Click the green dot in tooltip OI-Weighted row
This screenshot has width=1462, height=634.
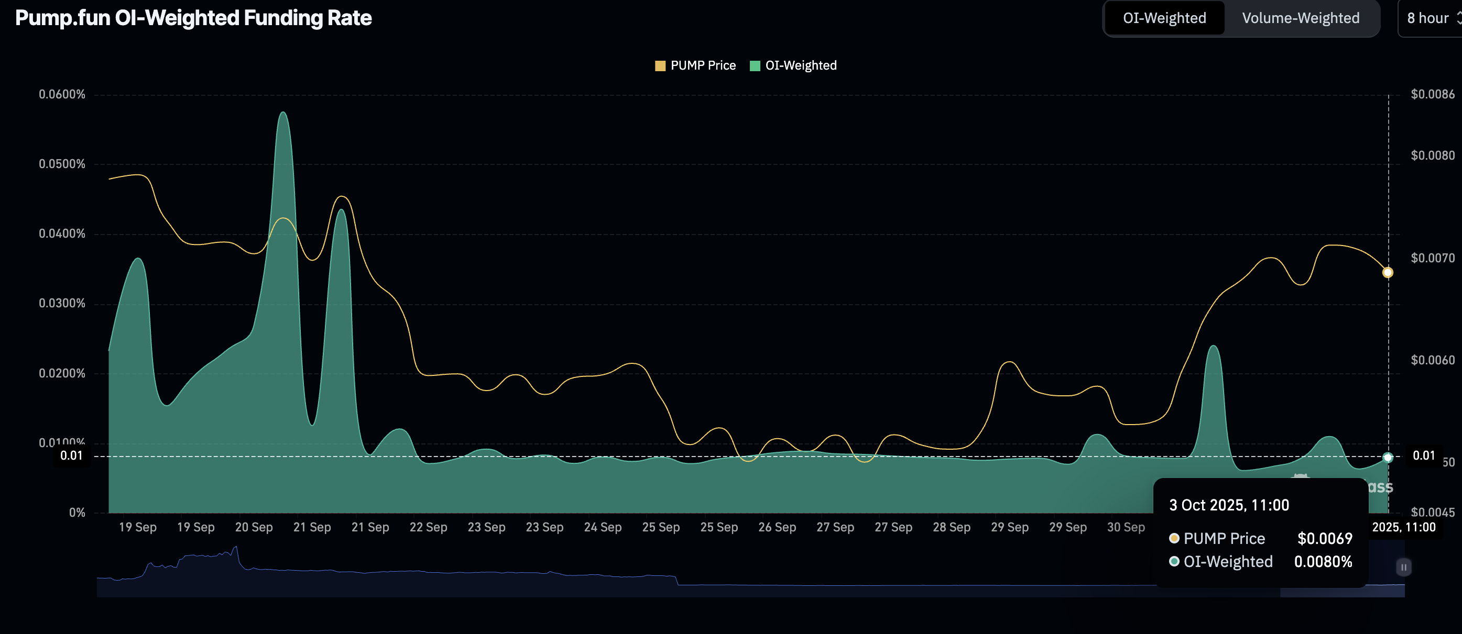[x=1174, y=561]
